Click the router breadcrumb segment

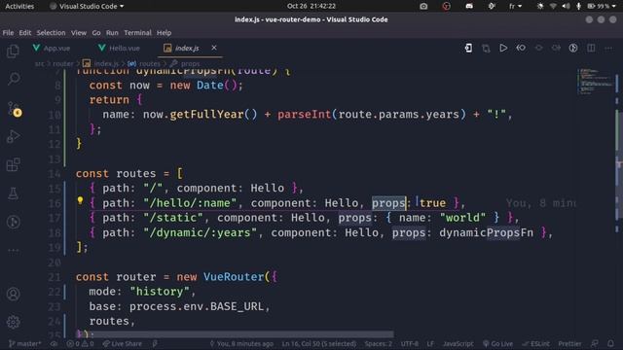[x=62, y=63]
